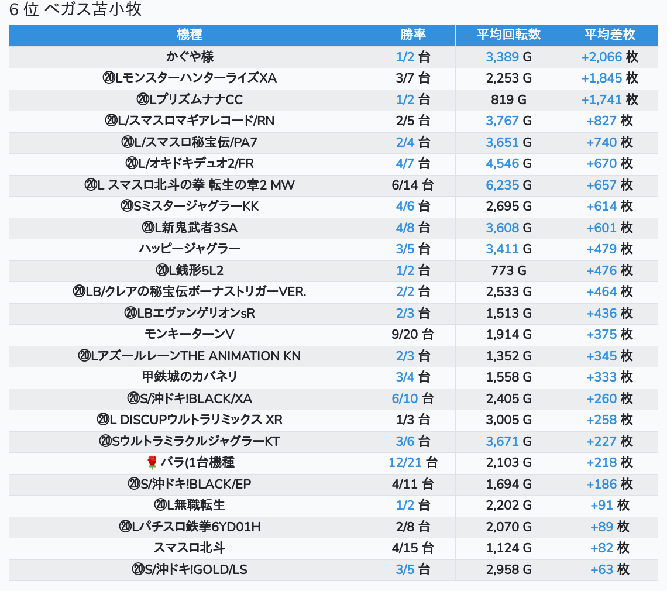Click the 6 位 ベガス苫小牧 heading
The width and height of the screenshot is (667, 591).
75,10
